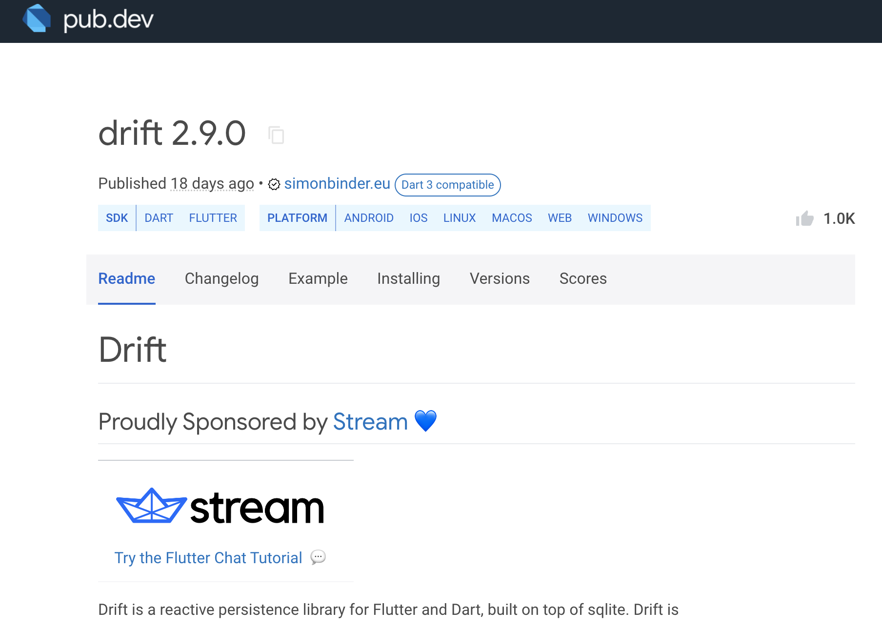This screenshot has width=882, height=629.
Task: Click the 1.0K likes count
Action: (x=839, y=218)
